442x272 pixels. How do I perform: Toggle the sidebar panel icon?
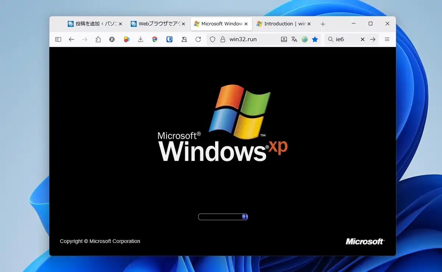coord(58,39)
